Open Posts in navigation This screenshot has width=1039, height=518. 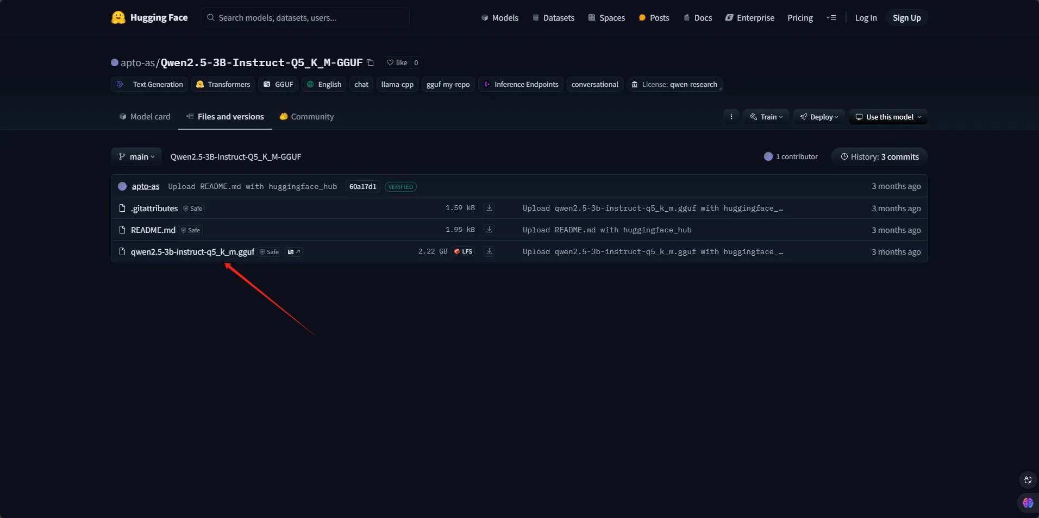coord(654,18)
